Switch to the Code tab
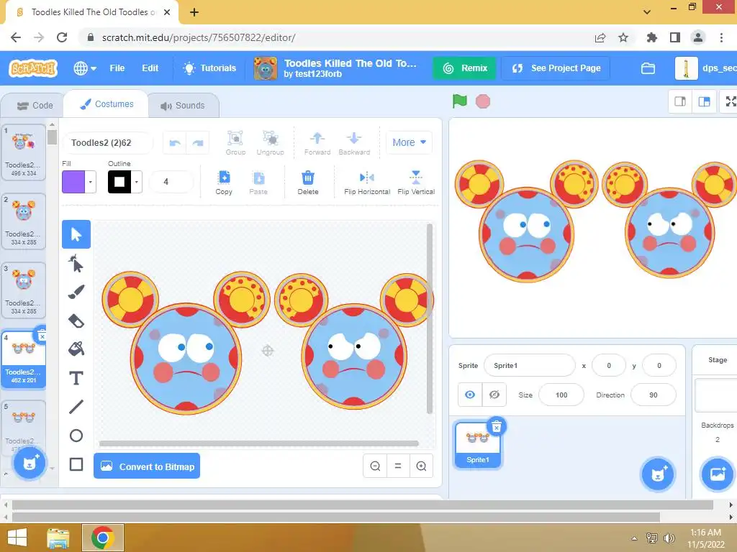The image size is (737, 552). (x=35, y=106)
